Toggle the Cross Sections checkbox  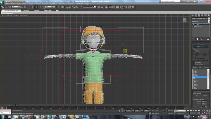pyautogui.click(x=194, y=64)
